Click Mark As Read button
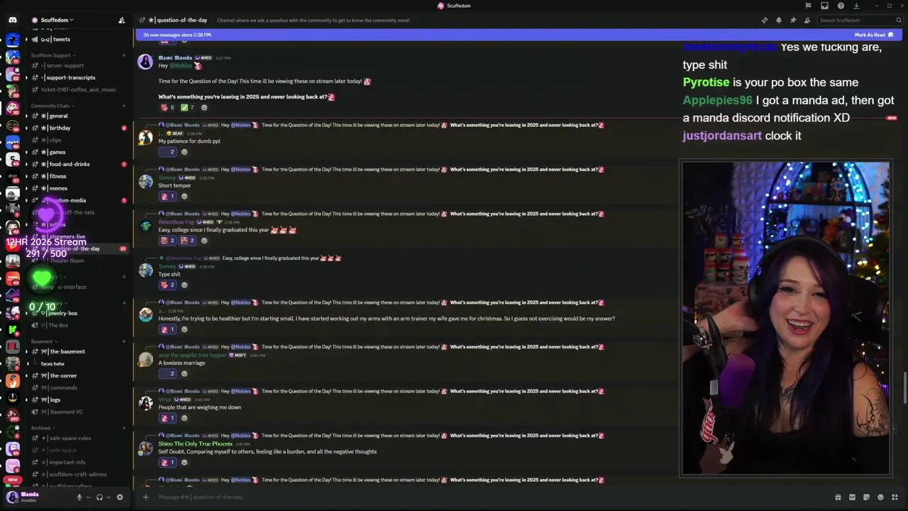 point(874,35)
